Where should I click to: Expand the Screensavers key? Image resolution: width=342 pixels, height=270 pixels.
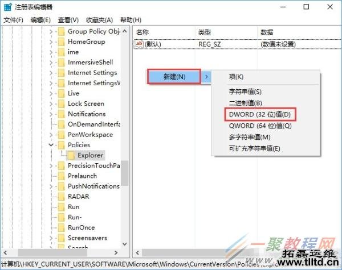[51, 238]
